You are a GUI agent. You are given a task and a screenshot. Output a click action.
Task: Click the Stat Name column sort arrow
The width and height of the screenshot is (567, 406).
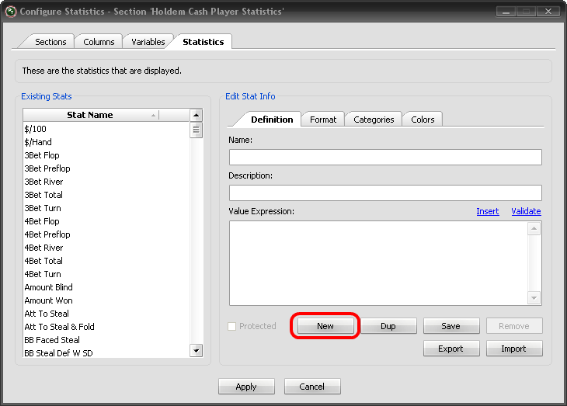(x=153, y=115)
